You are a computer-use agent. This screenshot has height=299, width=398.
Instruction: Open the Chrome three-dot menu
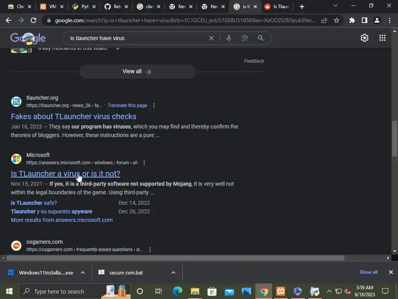tap(389, 20)
